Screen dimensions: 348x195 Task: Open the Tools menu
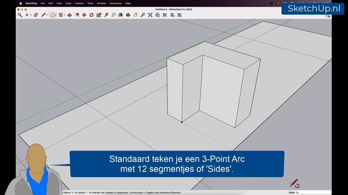pos(90,3)
